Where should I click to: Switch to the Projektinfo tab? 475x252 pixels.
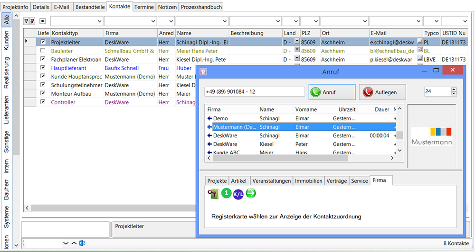15,7
